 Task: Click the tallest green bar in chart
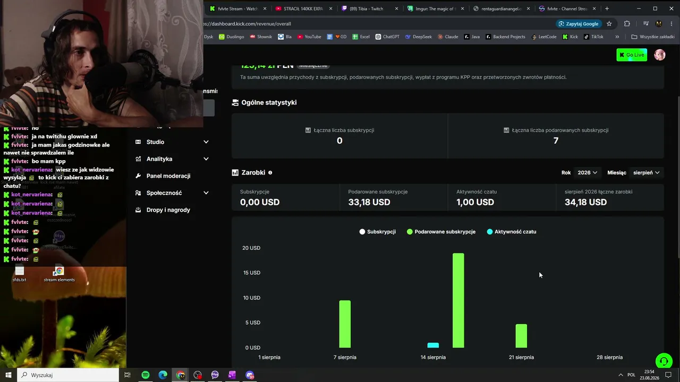(x=458, y=300)
